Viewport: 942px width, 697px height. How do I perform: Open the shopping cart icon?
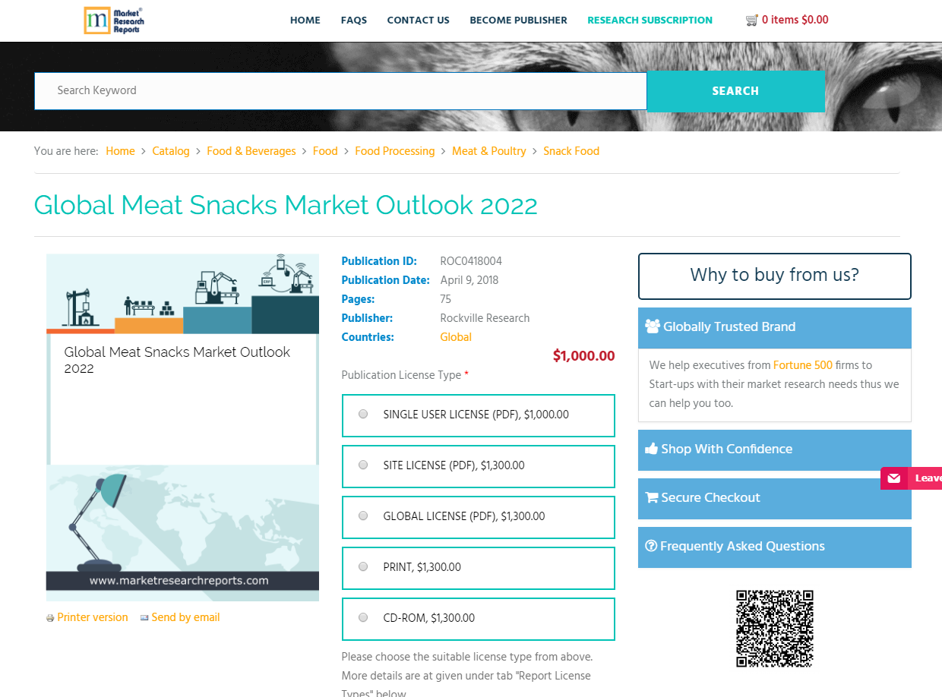tap(752, 20)
